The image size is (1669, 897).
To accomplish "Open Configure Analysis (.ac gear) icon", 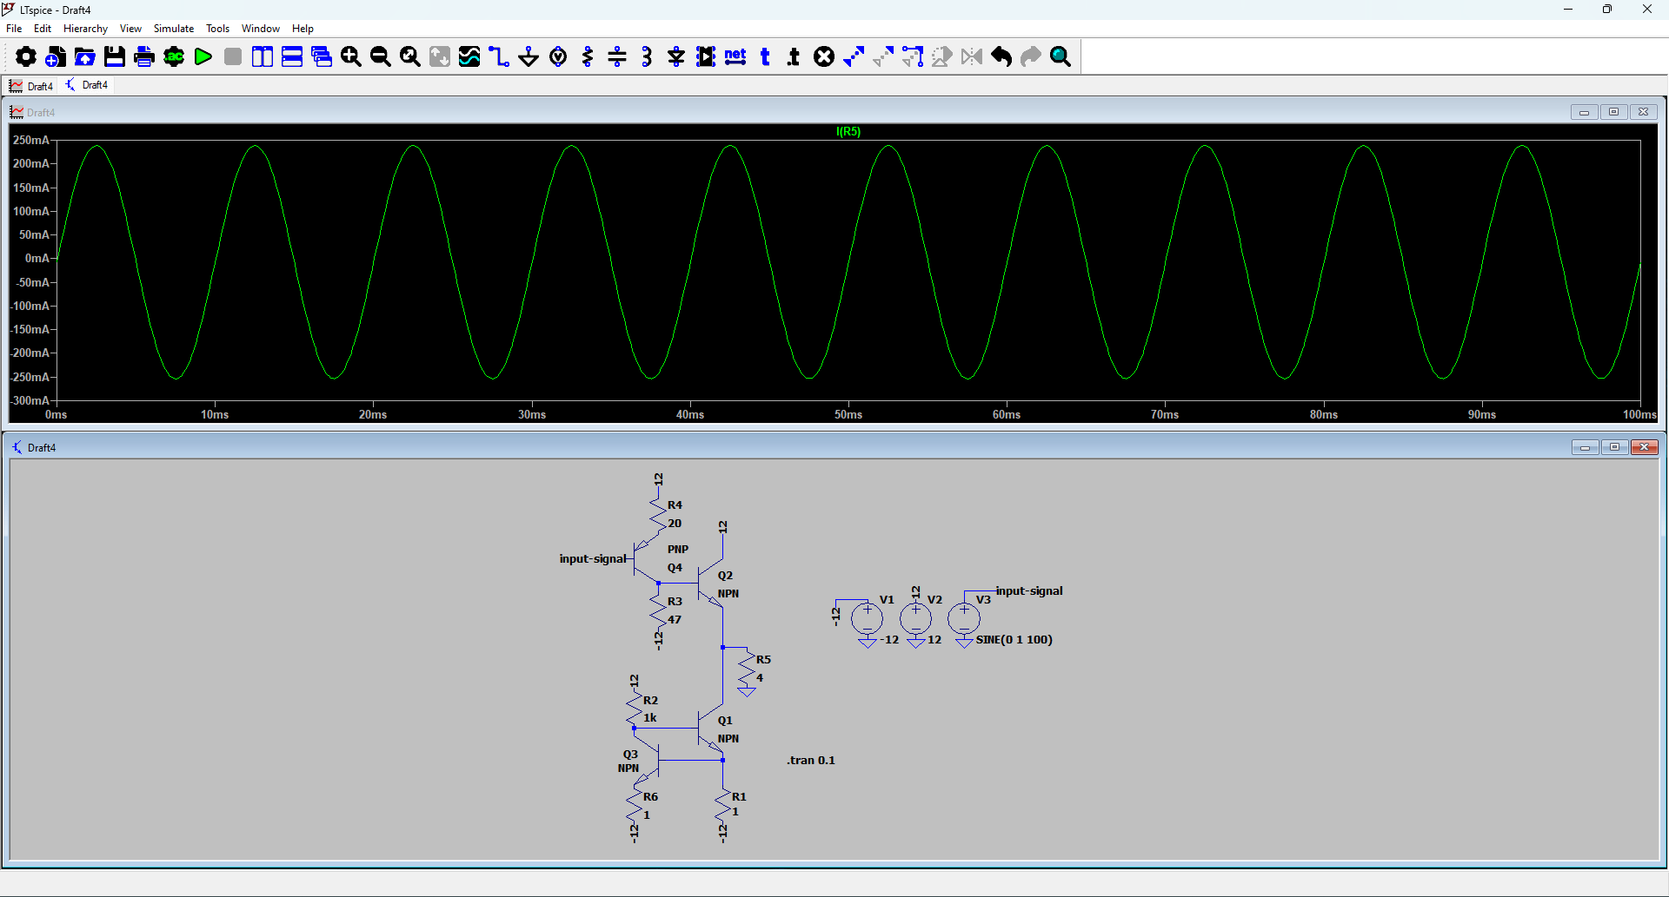I will click(x=174, y=57).
